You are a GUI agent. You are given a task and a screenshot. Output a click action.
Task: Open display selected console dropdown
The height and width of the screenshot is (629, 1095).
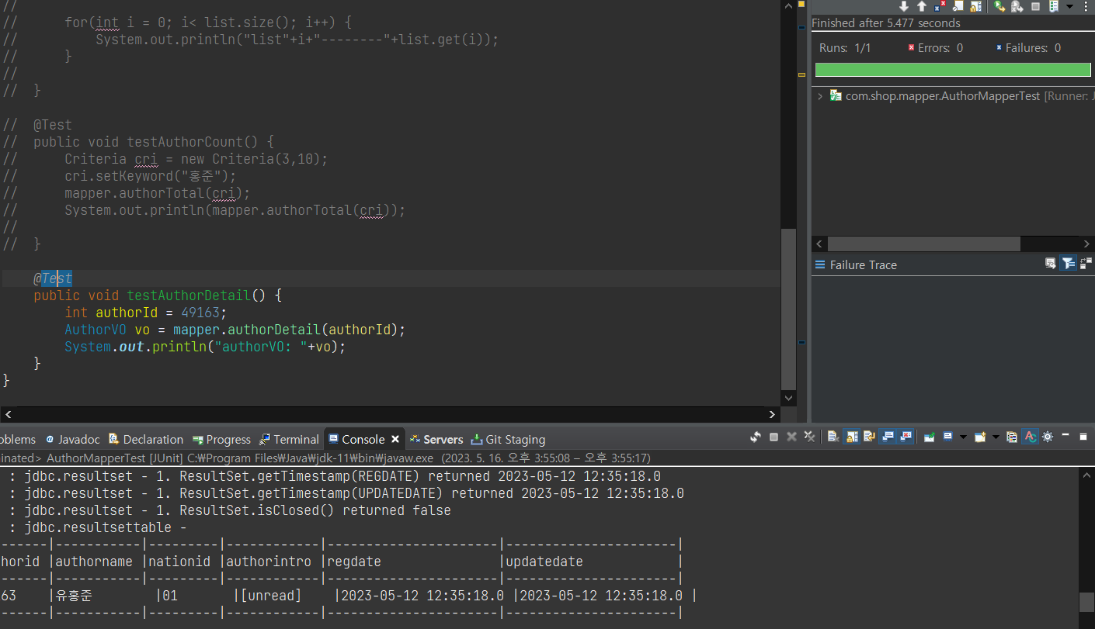coord(963,437)
